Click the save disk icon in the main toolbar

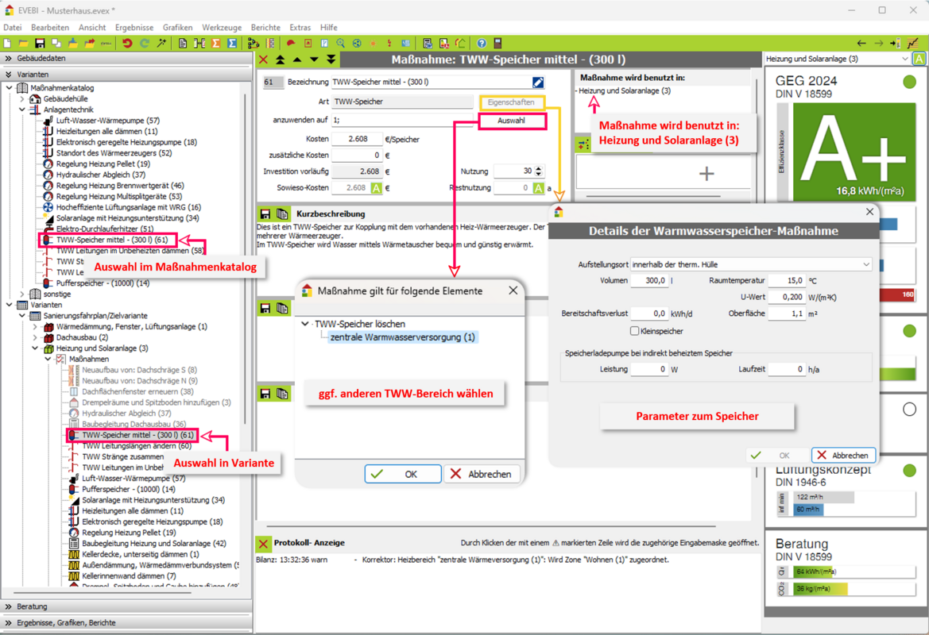pos(39,43)
